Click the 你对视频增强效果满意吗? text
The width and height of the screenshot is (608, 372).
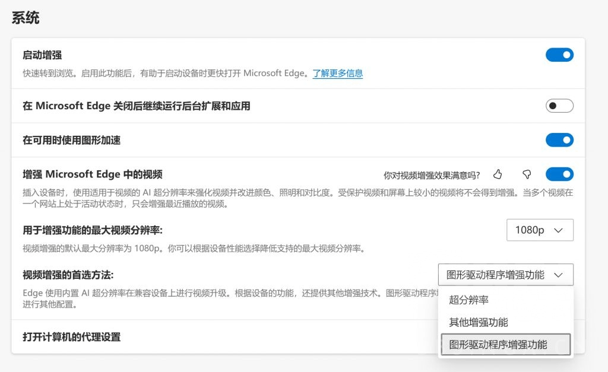(432, 176)
